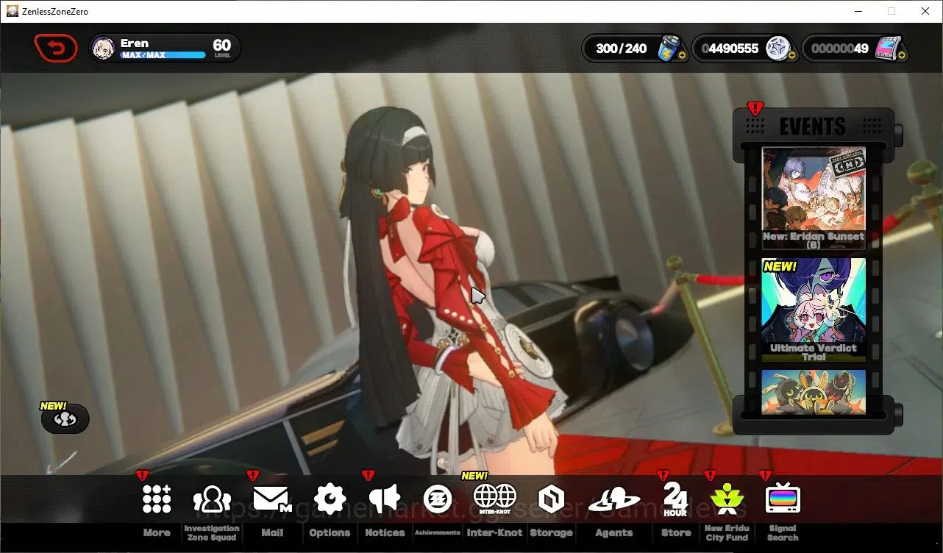This screenshot has width=943, height=553.
Task: Click the player name Eren
Action: coord(135,43)
